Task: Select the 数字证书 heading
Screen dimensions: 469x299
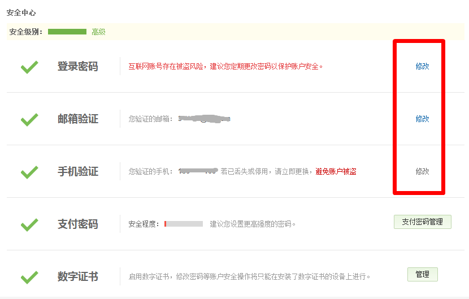Action: pyautogui.click(x=78, y=276)
